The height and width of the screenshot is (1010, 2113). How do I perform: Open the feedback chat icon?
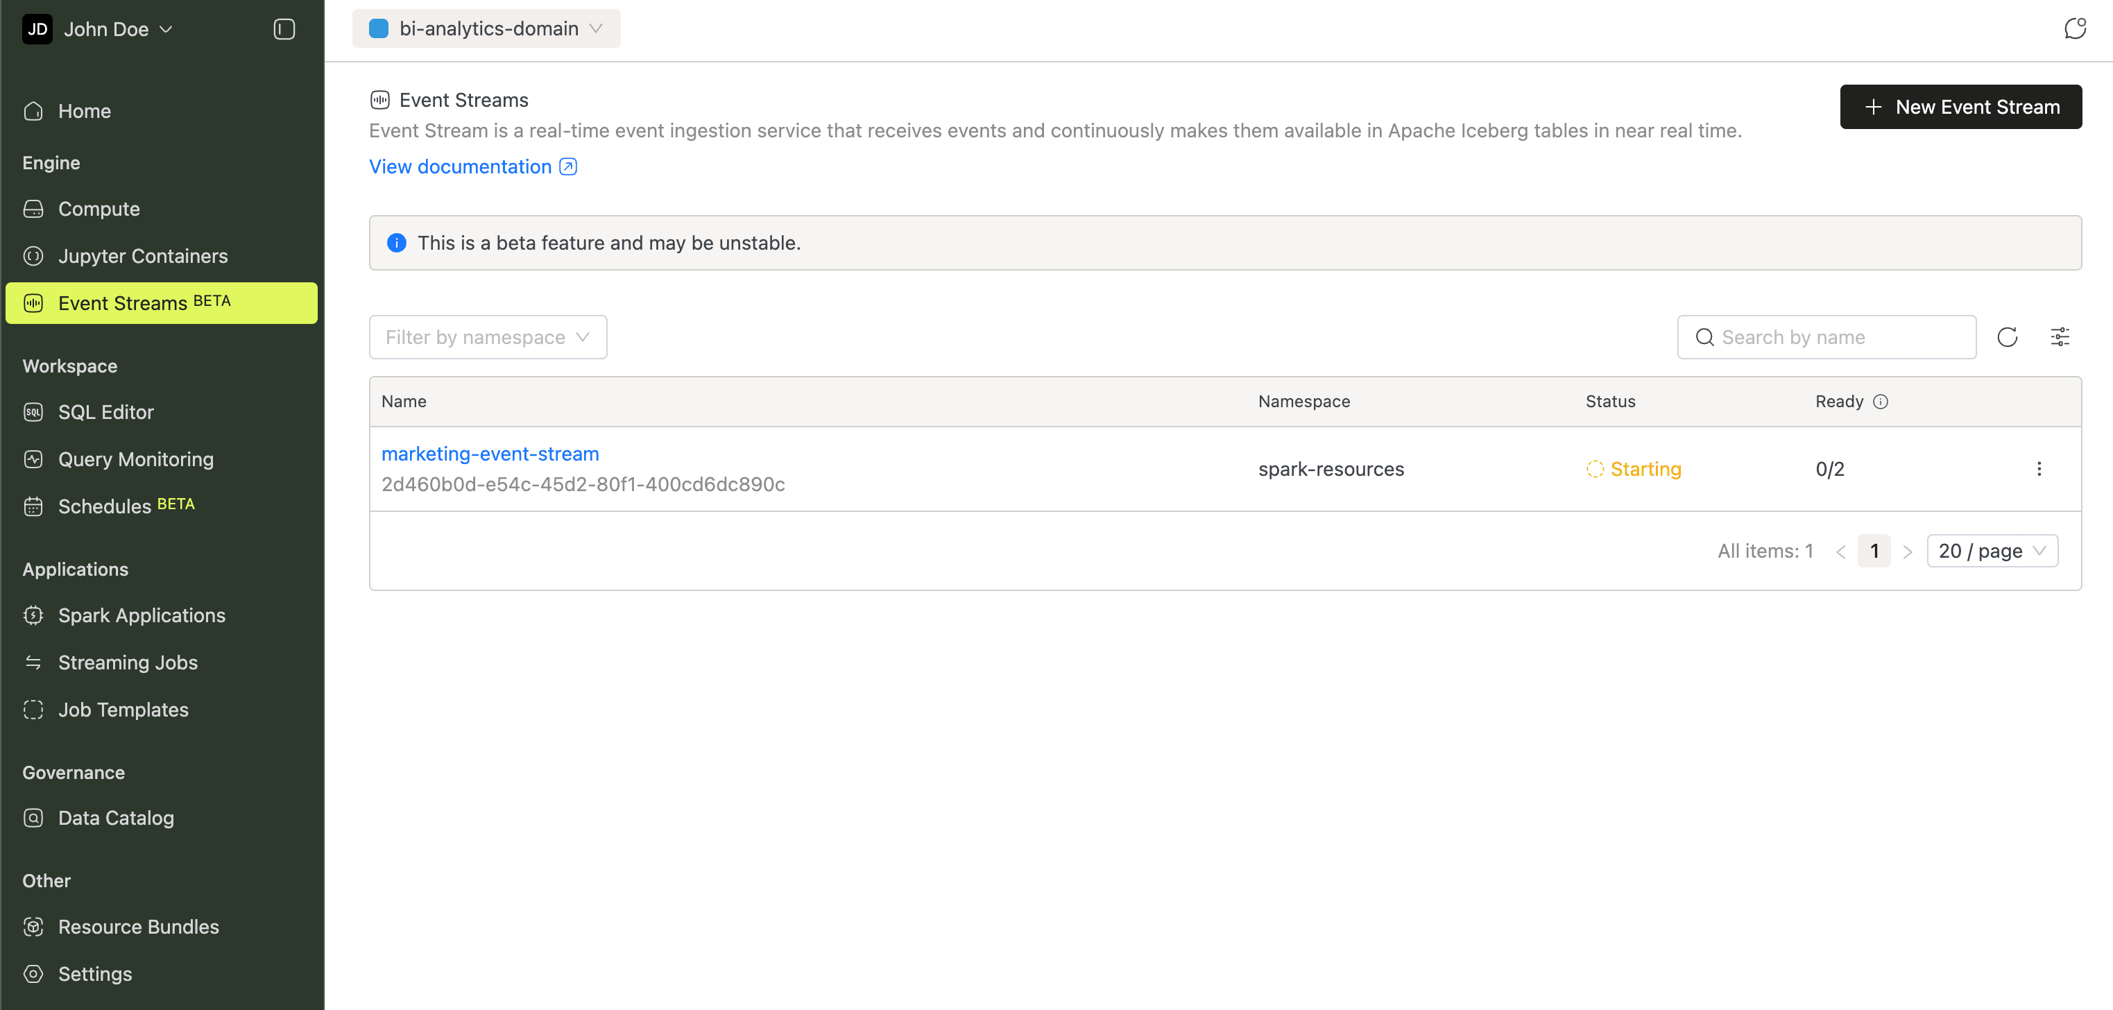[x=2074, y=28]
